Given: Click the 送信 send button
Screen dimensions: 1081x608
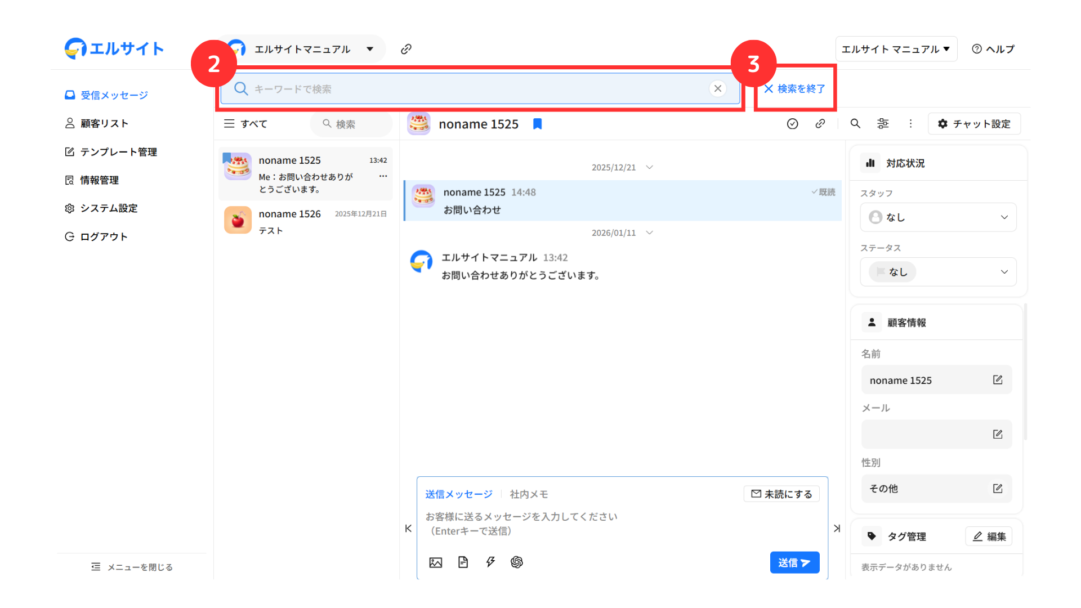Looking at the screenshot, I should 794,562.
